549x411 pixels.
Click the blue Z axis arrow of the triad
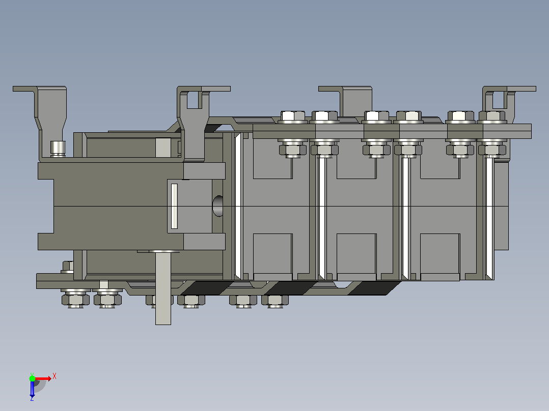tap(32, 389)
